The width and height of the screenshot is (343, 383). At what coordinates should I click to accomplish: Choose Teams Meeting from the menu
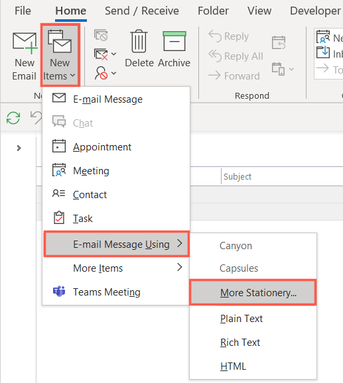(x=116, y=292)
